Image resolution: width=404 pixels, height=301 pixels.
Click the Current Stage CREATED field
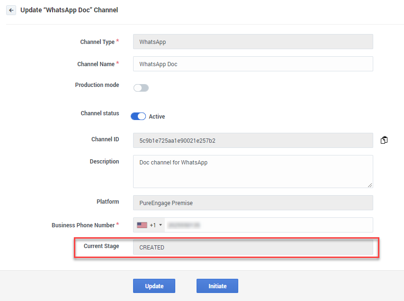tap(253, 247)
